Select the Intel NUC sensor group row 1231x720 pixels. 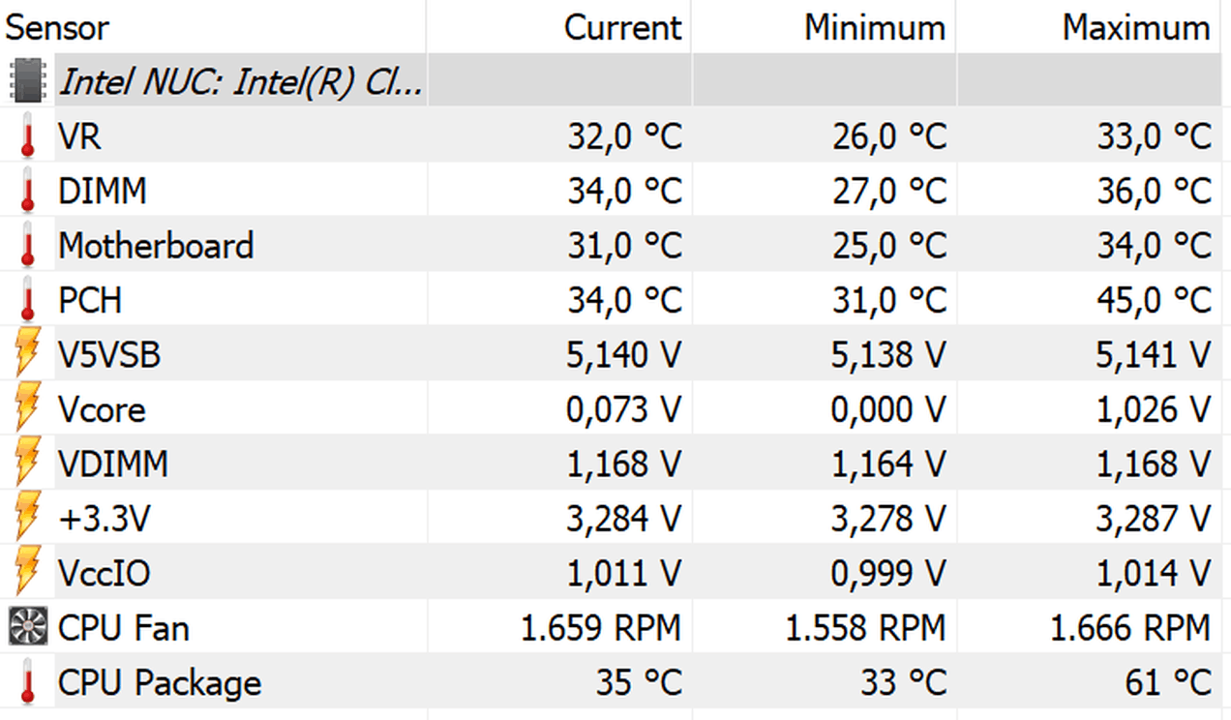[x=615, y=81]
